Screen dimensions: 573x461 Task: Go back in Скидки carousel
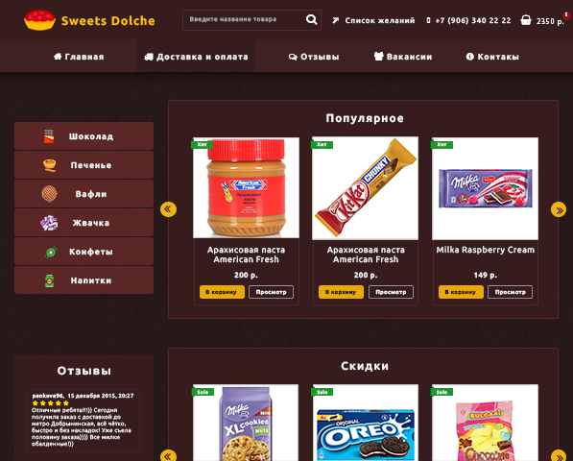pyautogui.click(x=168, y=456)
